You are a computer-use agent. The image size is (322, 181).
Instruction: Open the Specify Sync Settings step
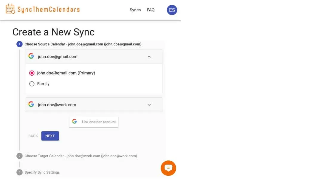pyautogui.click(x=42, y=172)
